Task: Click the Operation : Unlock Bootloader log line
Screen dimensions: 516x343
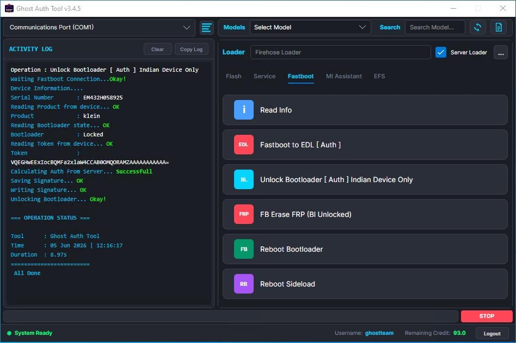Action: 105,70
